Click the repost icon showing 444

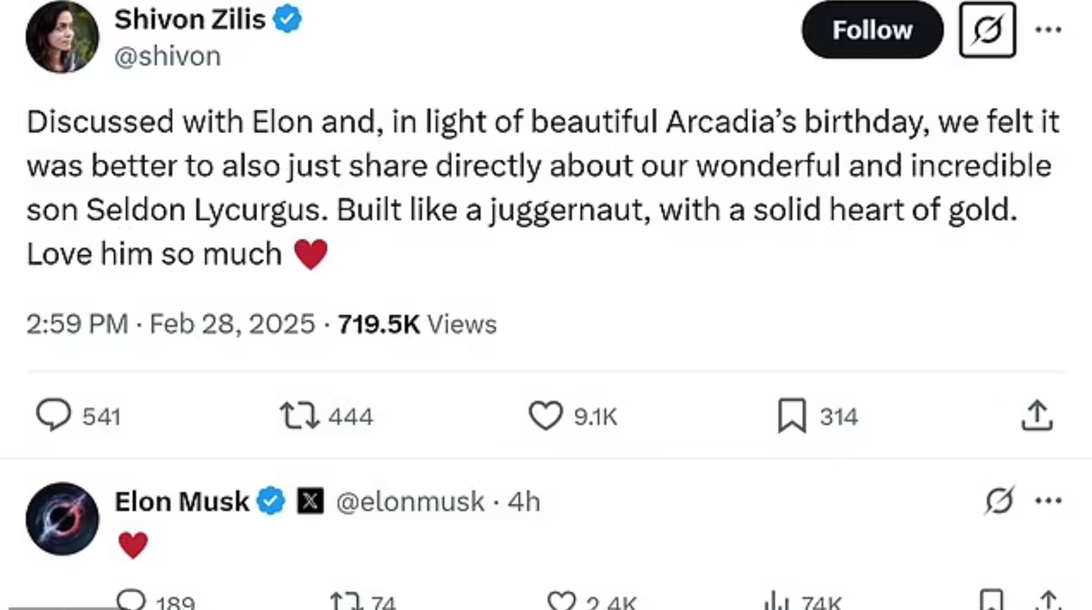(x=299, y=416)
